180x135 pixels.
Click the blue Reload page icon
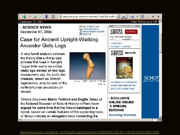(46, 16)
